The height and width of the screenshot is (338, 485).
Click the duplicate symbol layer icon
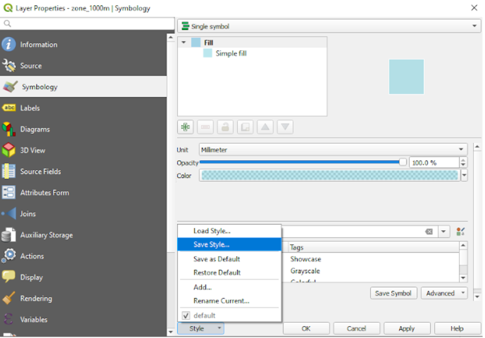click(245, 127)
